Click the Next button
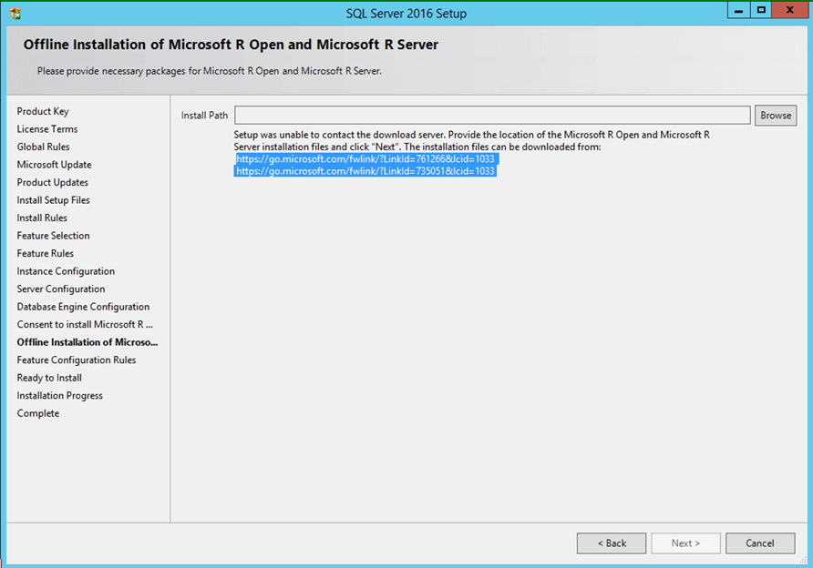The width and height of the screenshot is (813, 568). tap(685, 543)
